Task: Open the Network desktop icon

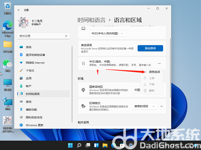Action: coord(8,104)
